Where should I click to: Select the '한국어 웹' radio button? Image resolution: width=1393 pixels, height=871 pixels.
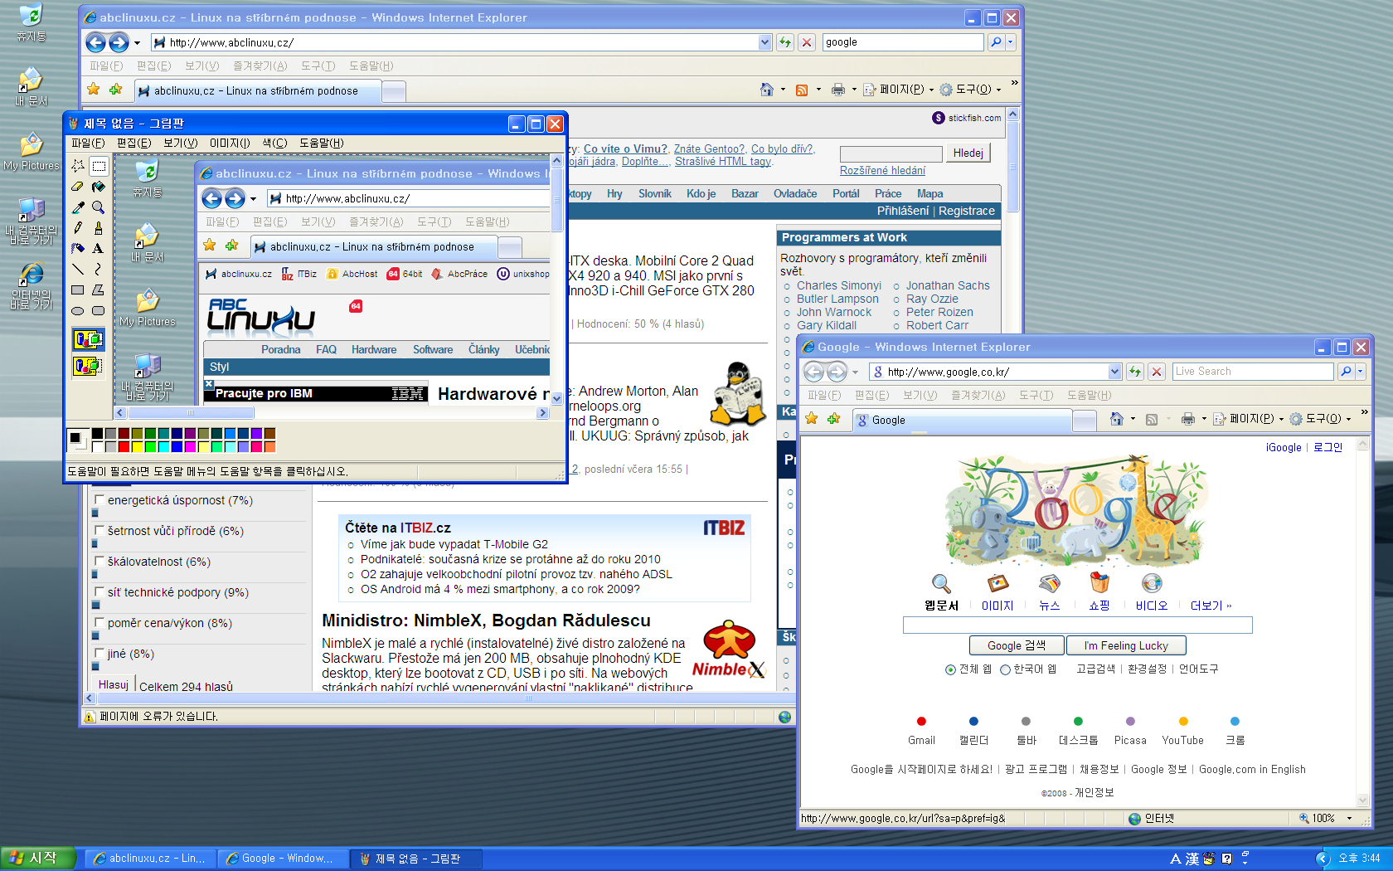tap(1005, 669)
